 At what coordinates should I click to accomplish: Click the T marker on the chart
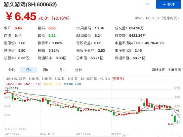[142, 100]
